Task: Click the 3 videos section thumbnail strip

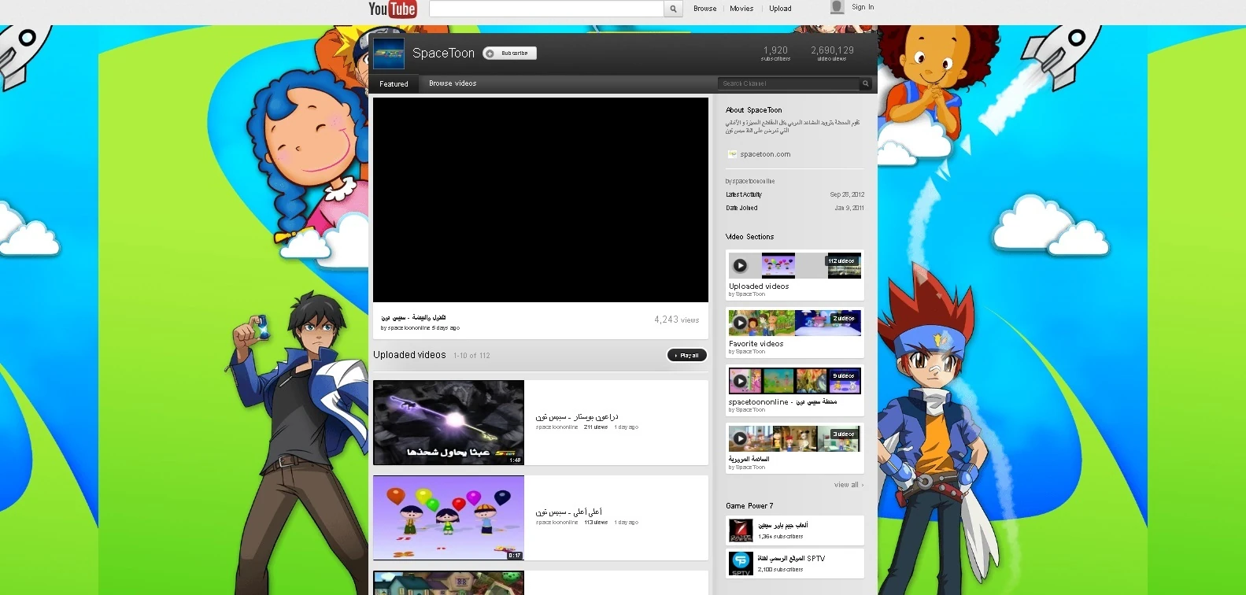Action: (795, 438)
